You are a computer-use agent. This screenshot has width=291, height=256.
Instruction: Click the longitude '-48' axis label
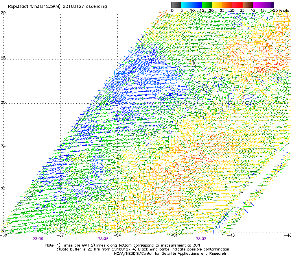point(231,235)
